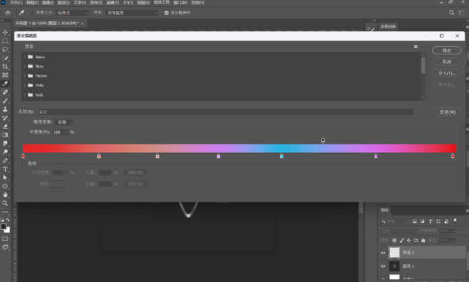
Task: Select the Horizontal Type tool
Action: pyautogui.click(x=5, y=169)
